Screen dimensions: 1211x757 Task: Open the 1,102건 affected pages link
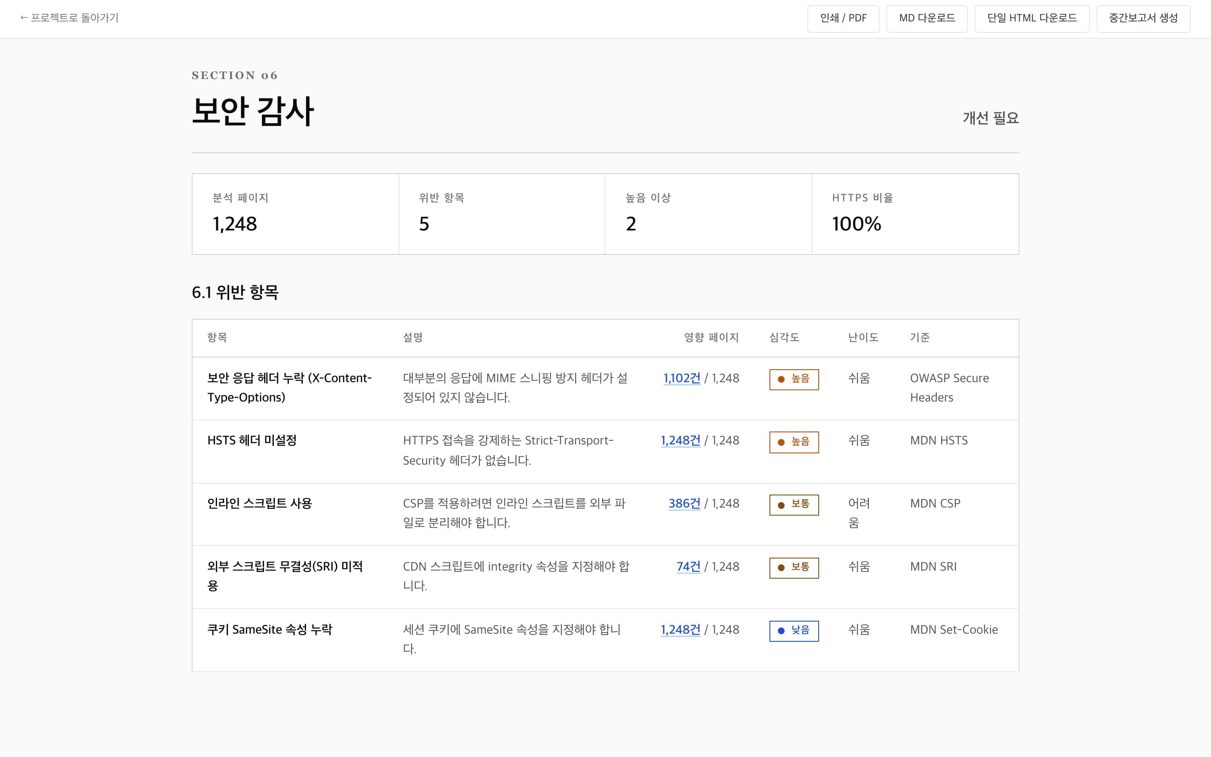tap(682, 378)
